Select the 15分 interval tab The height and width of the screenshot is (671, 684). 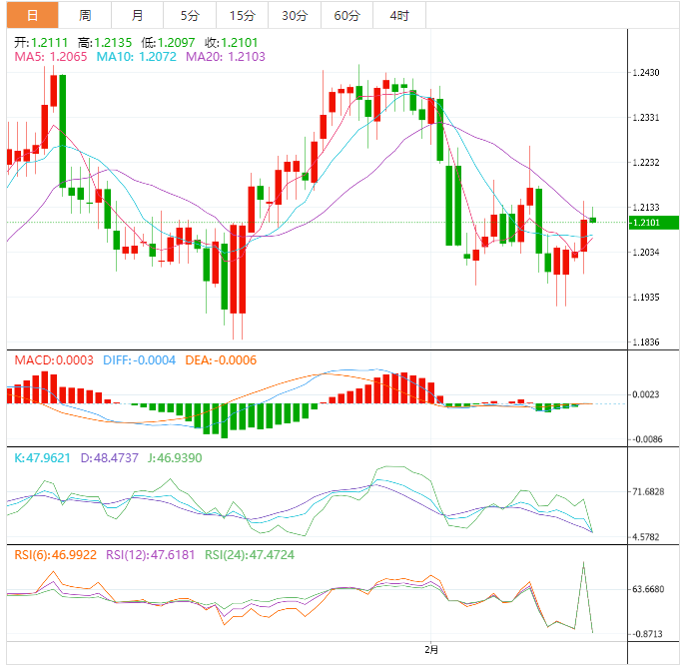(x=242, y=15)
